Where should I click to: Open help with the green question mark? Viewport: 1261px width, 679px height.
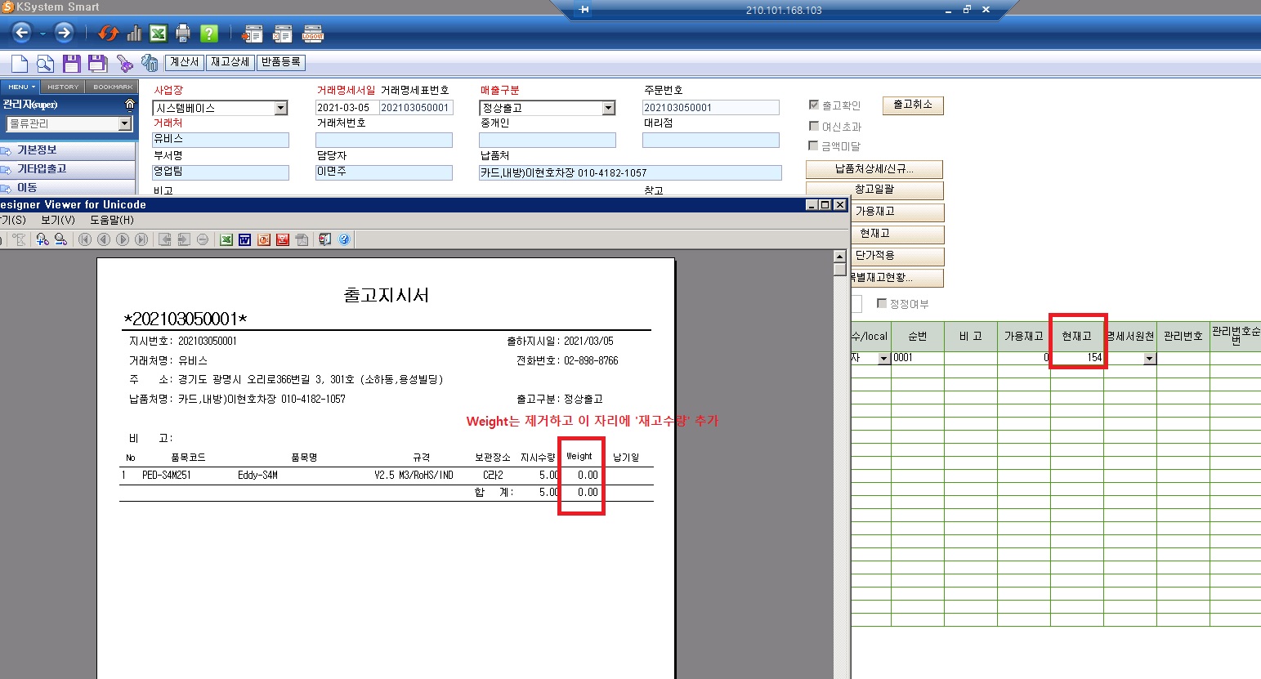click(209, 34)
